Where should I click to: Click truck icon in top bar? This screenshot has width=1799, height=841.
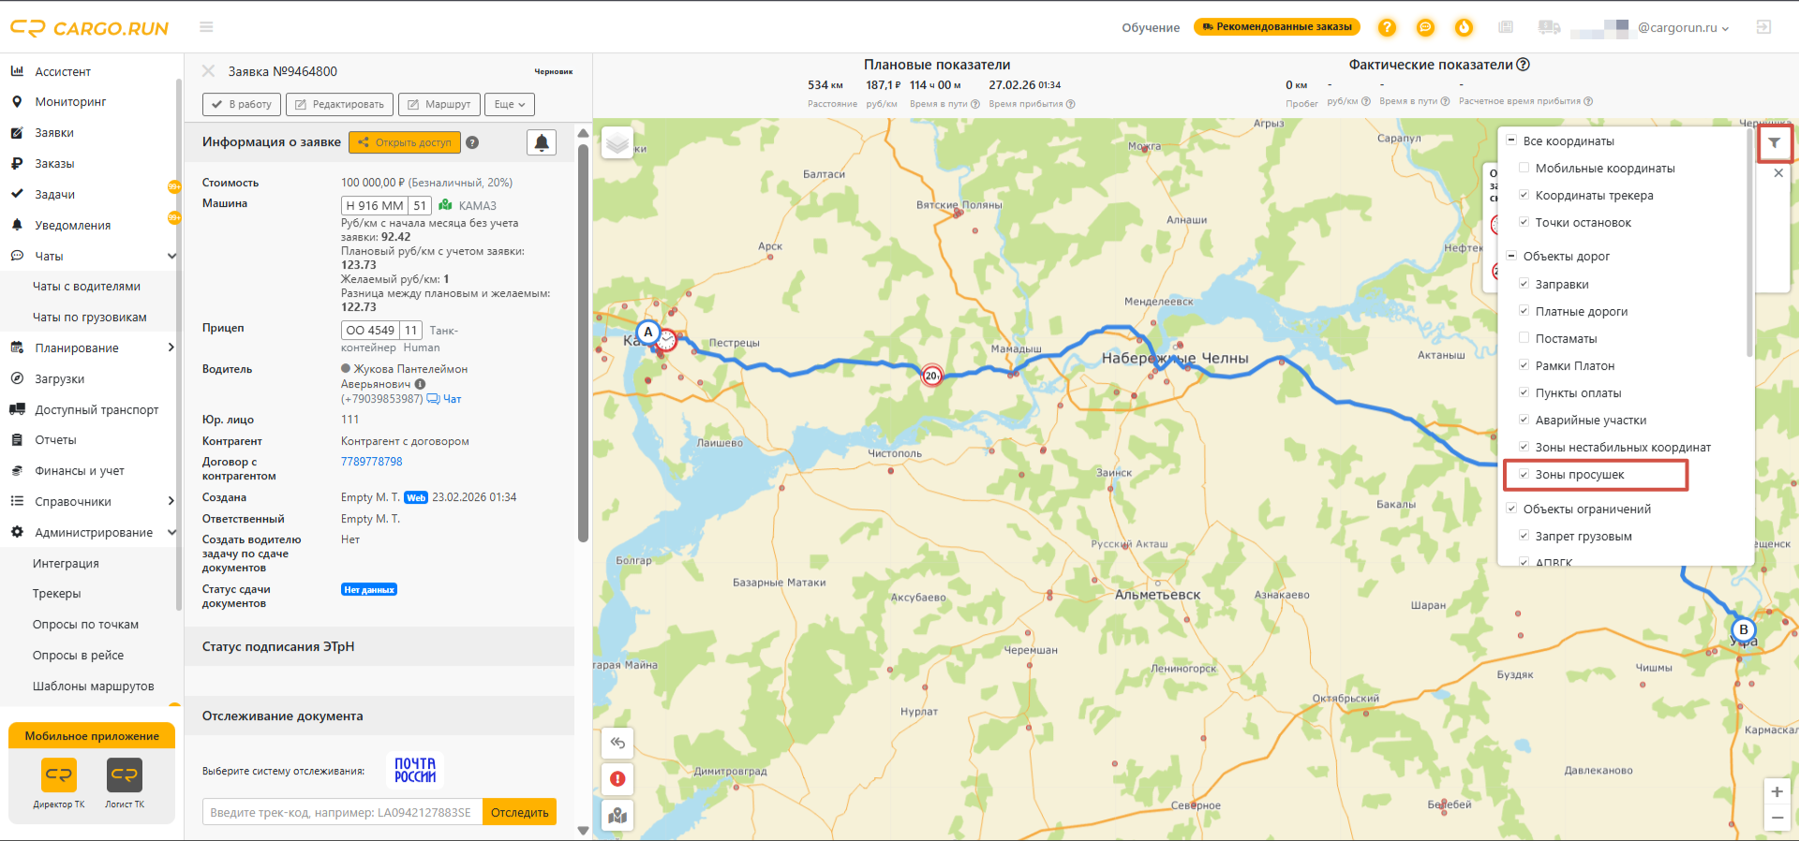pyautogui.click(x=1549, y=27)
